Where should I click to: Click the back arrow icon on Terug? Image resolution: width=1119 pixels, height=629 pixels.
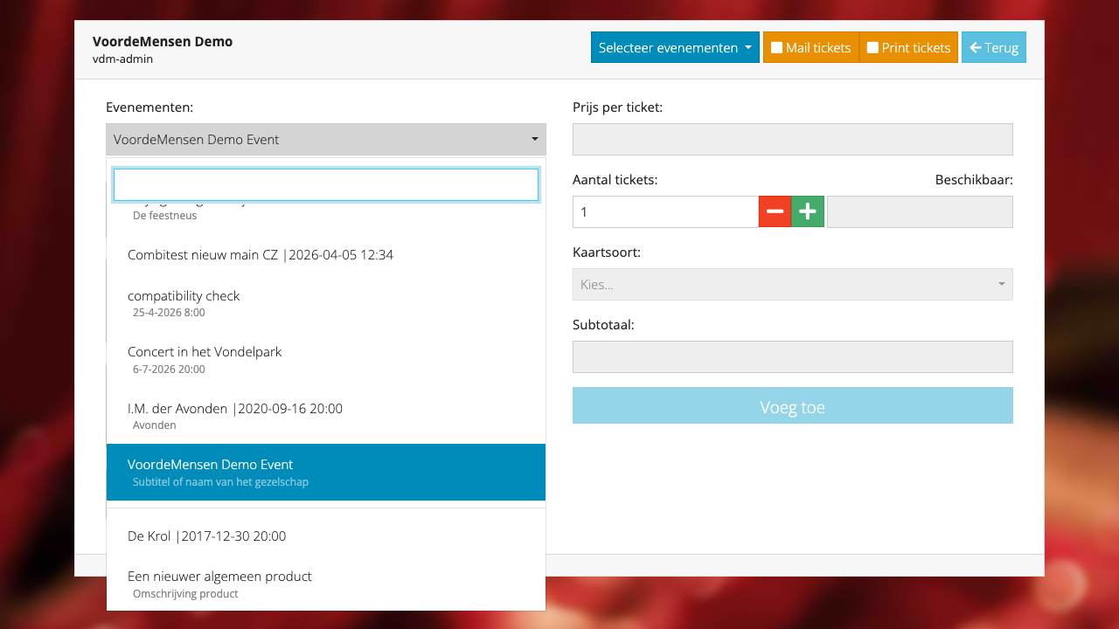[x=976, y=47]
